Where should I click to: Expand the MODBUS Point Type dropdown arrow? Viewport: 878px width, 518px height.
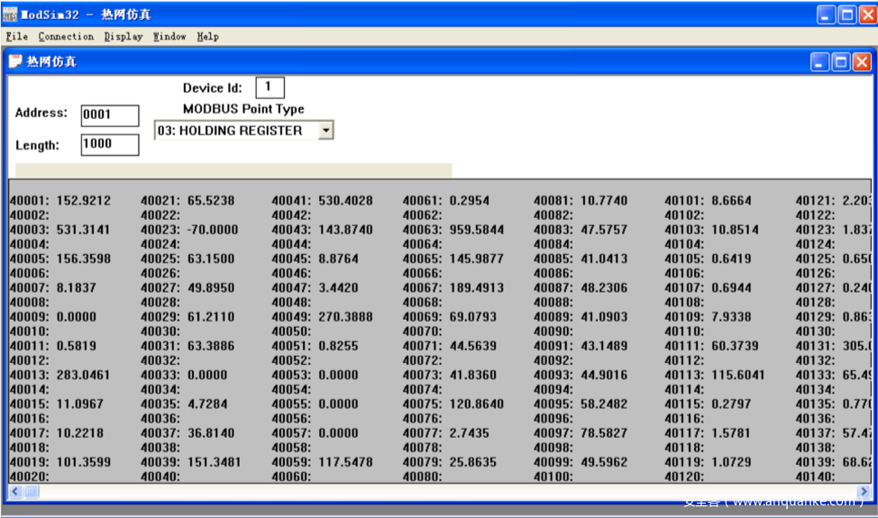326,131
